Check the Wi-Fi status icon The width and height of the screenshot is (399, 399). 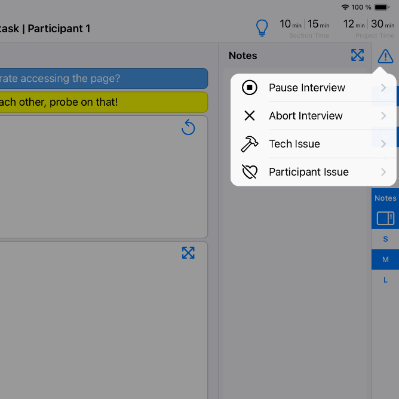(x=345, y=7)
